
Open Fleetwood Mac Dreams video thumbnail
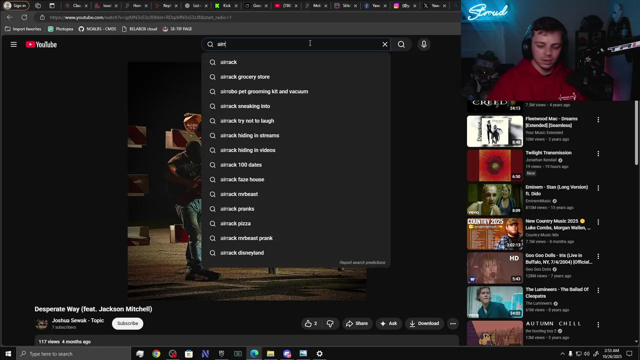pyautogui.click(x=495, y=131)
